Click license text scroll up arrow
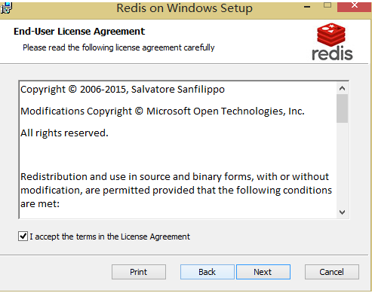The width and height of the screenshot is (372, 293). (x=342, y=88)
